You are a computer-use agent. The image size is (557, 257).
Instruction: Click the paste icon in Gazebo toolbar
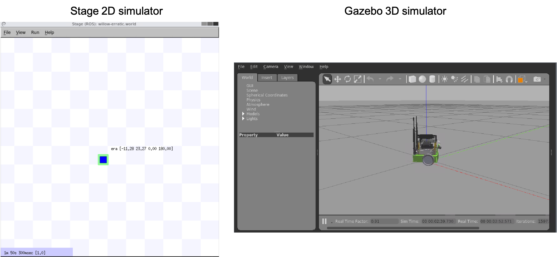pos(487,79)
